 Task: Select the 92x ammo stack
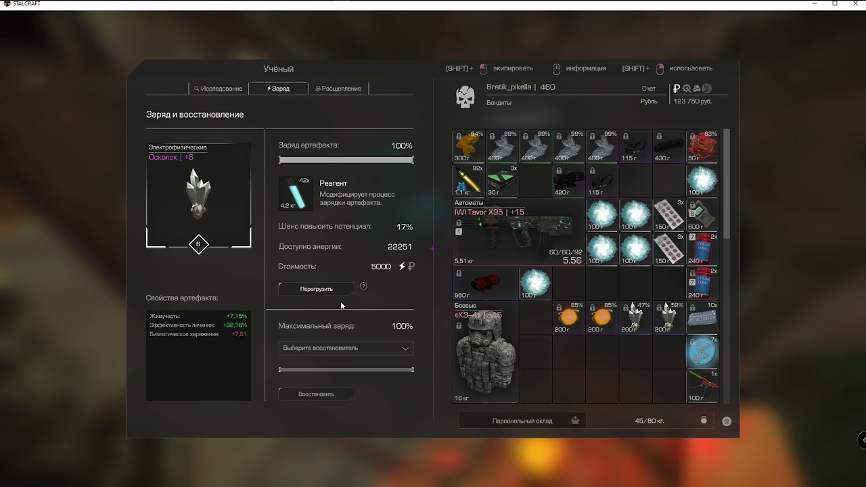pos(468,181)
